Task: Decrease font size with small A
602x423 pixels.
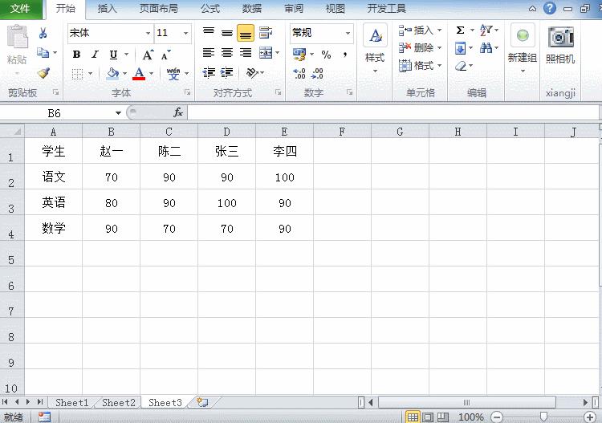Action: [166, 55]
